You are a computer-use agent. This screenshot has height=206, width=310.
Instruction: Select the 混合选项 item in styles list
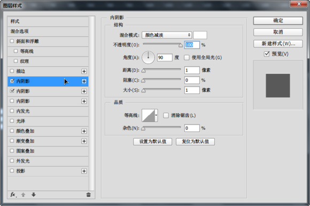48,31
